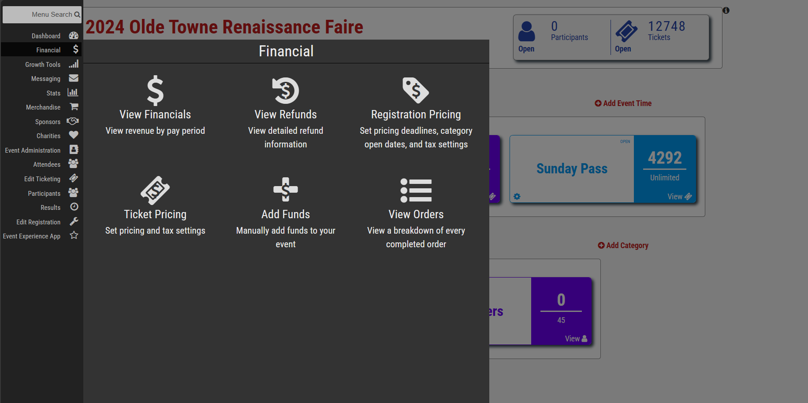Open View Orders using the list icon
808x403 pixels.
click(416, 191)
